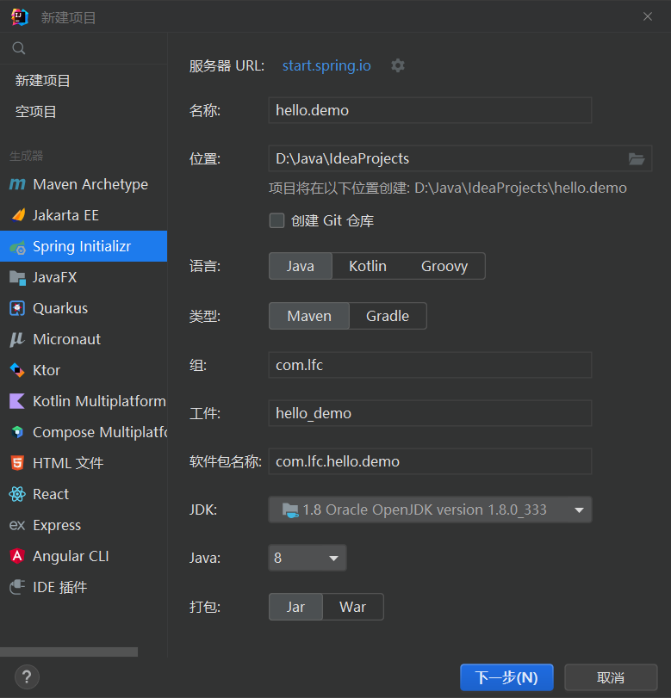Open help with question mark button
The width and height of the screenshot is (671, 698).
[x=27, y=677]
